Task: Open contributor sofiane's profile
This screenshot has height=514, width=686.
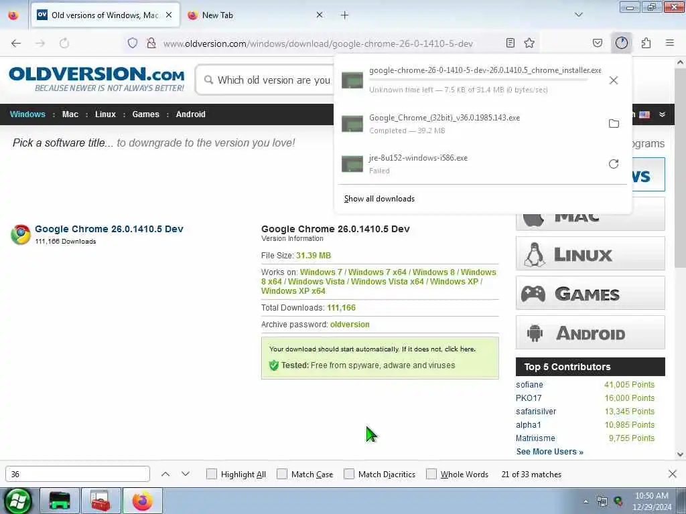Action: pos(529,385)
